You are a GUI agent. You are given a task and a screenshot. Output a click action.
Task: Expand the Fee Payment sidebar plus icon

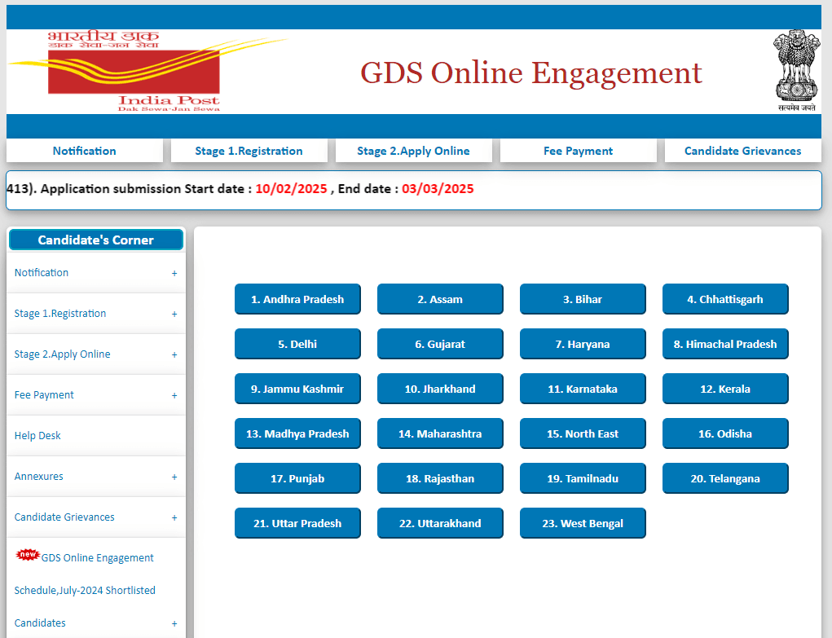[174, 396]
